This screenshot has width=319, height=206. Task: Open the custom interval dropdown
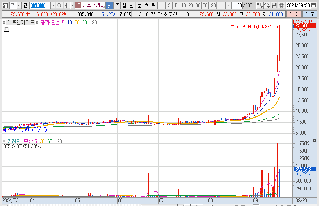click(x=228, y=5)
